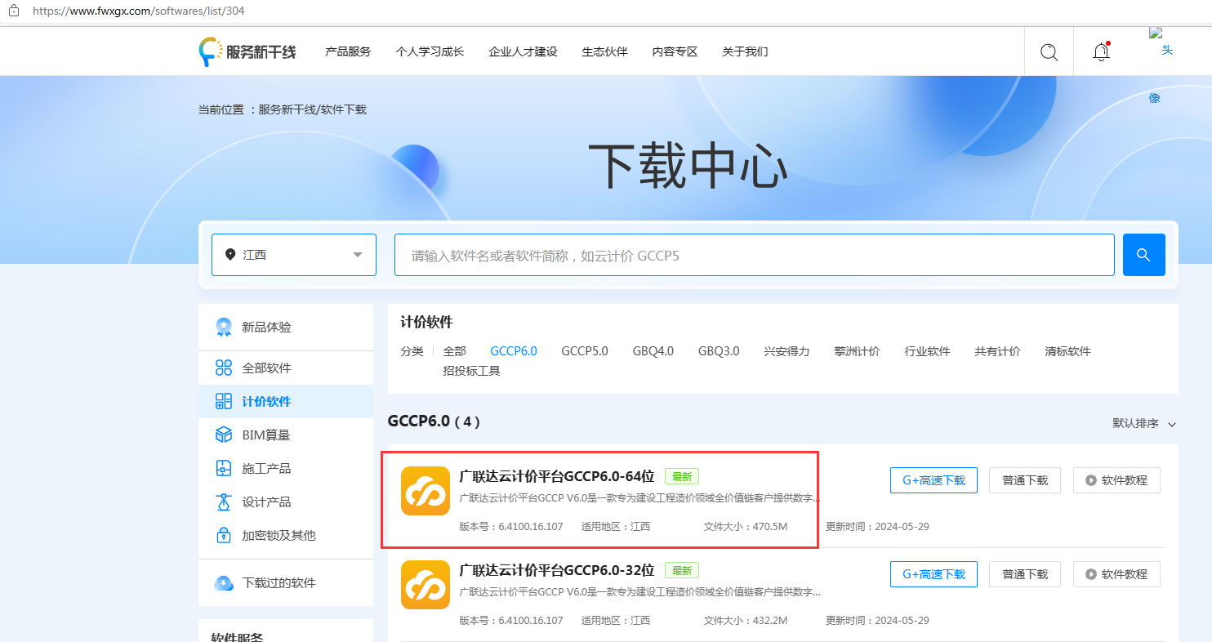1212x642 pixels.
Task: Open the 江西 region dropdown
Action: [x=294, y=255]
